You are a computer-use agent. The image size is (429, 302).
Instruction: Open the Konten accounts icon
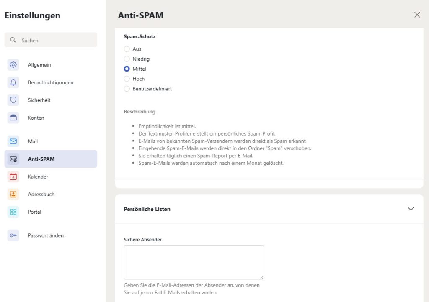[x=13, y=118]
